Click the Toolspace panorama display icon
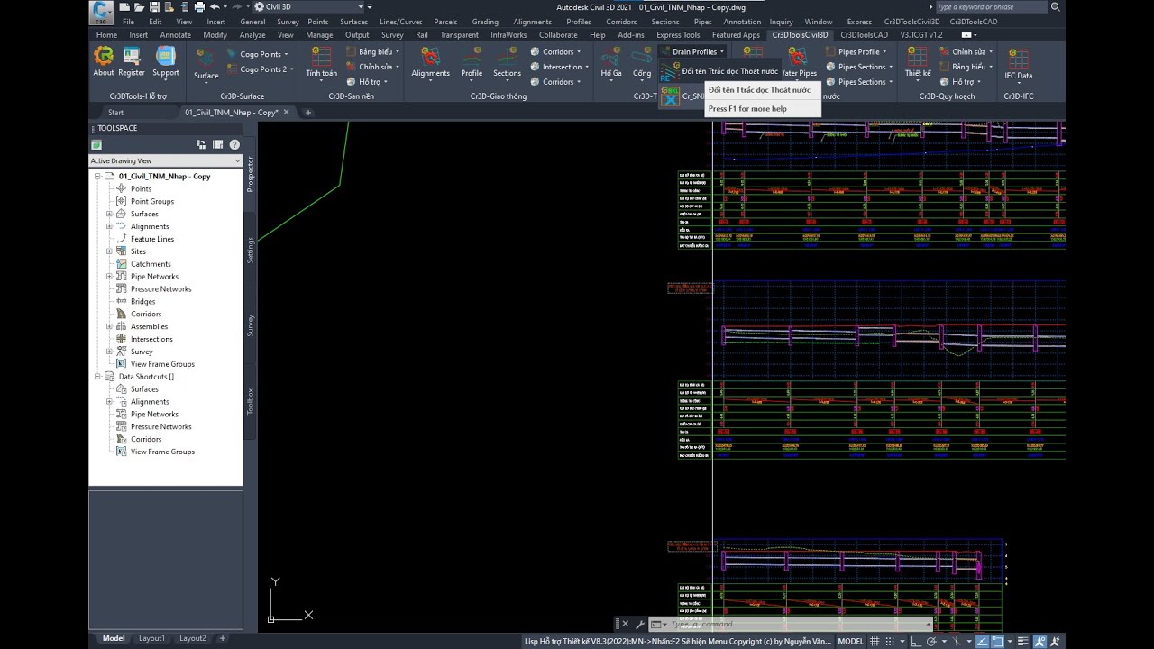Image resolution: width=1154 pixels, height=649 pixels. click(217, 144)
